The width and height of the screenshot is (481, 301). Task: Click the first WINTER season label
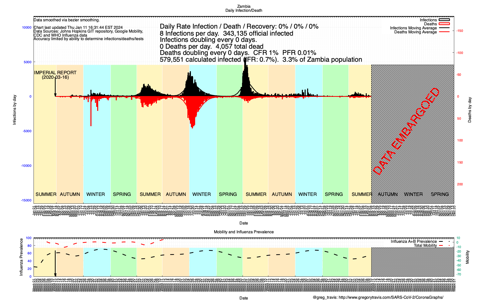tap(95, 194)
